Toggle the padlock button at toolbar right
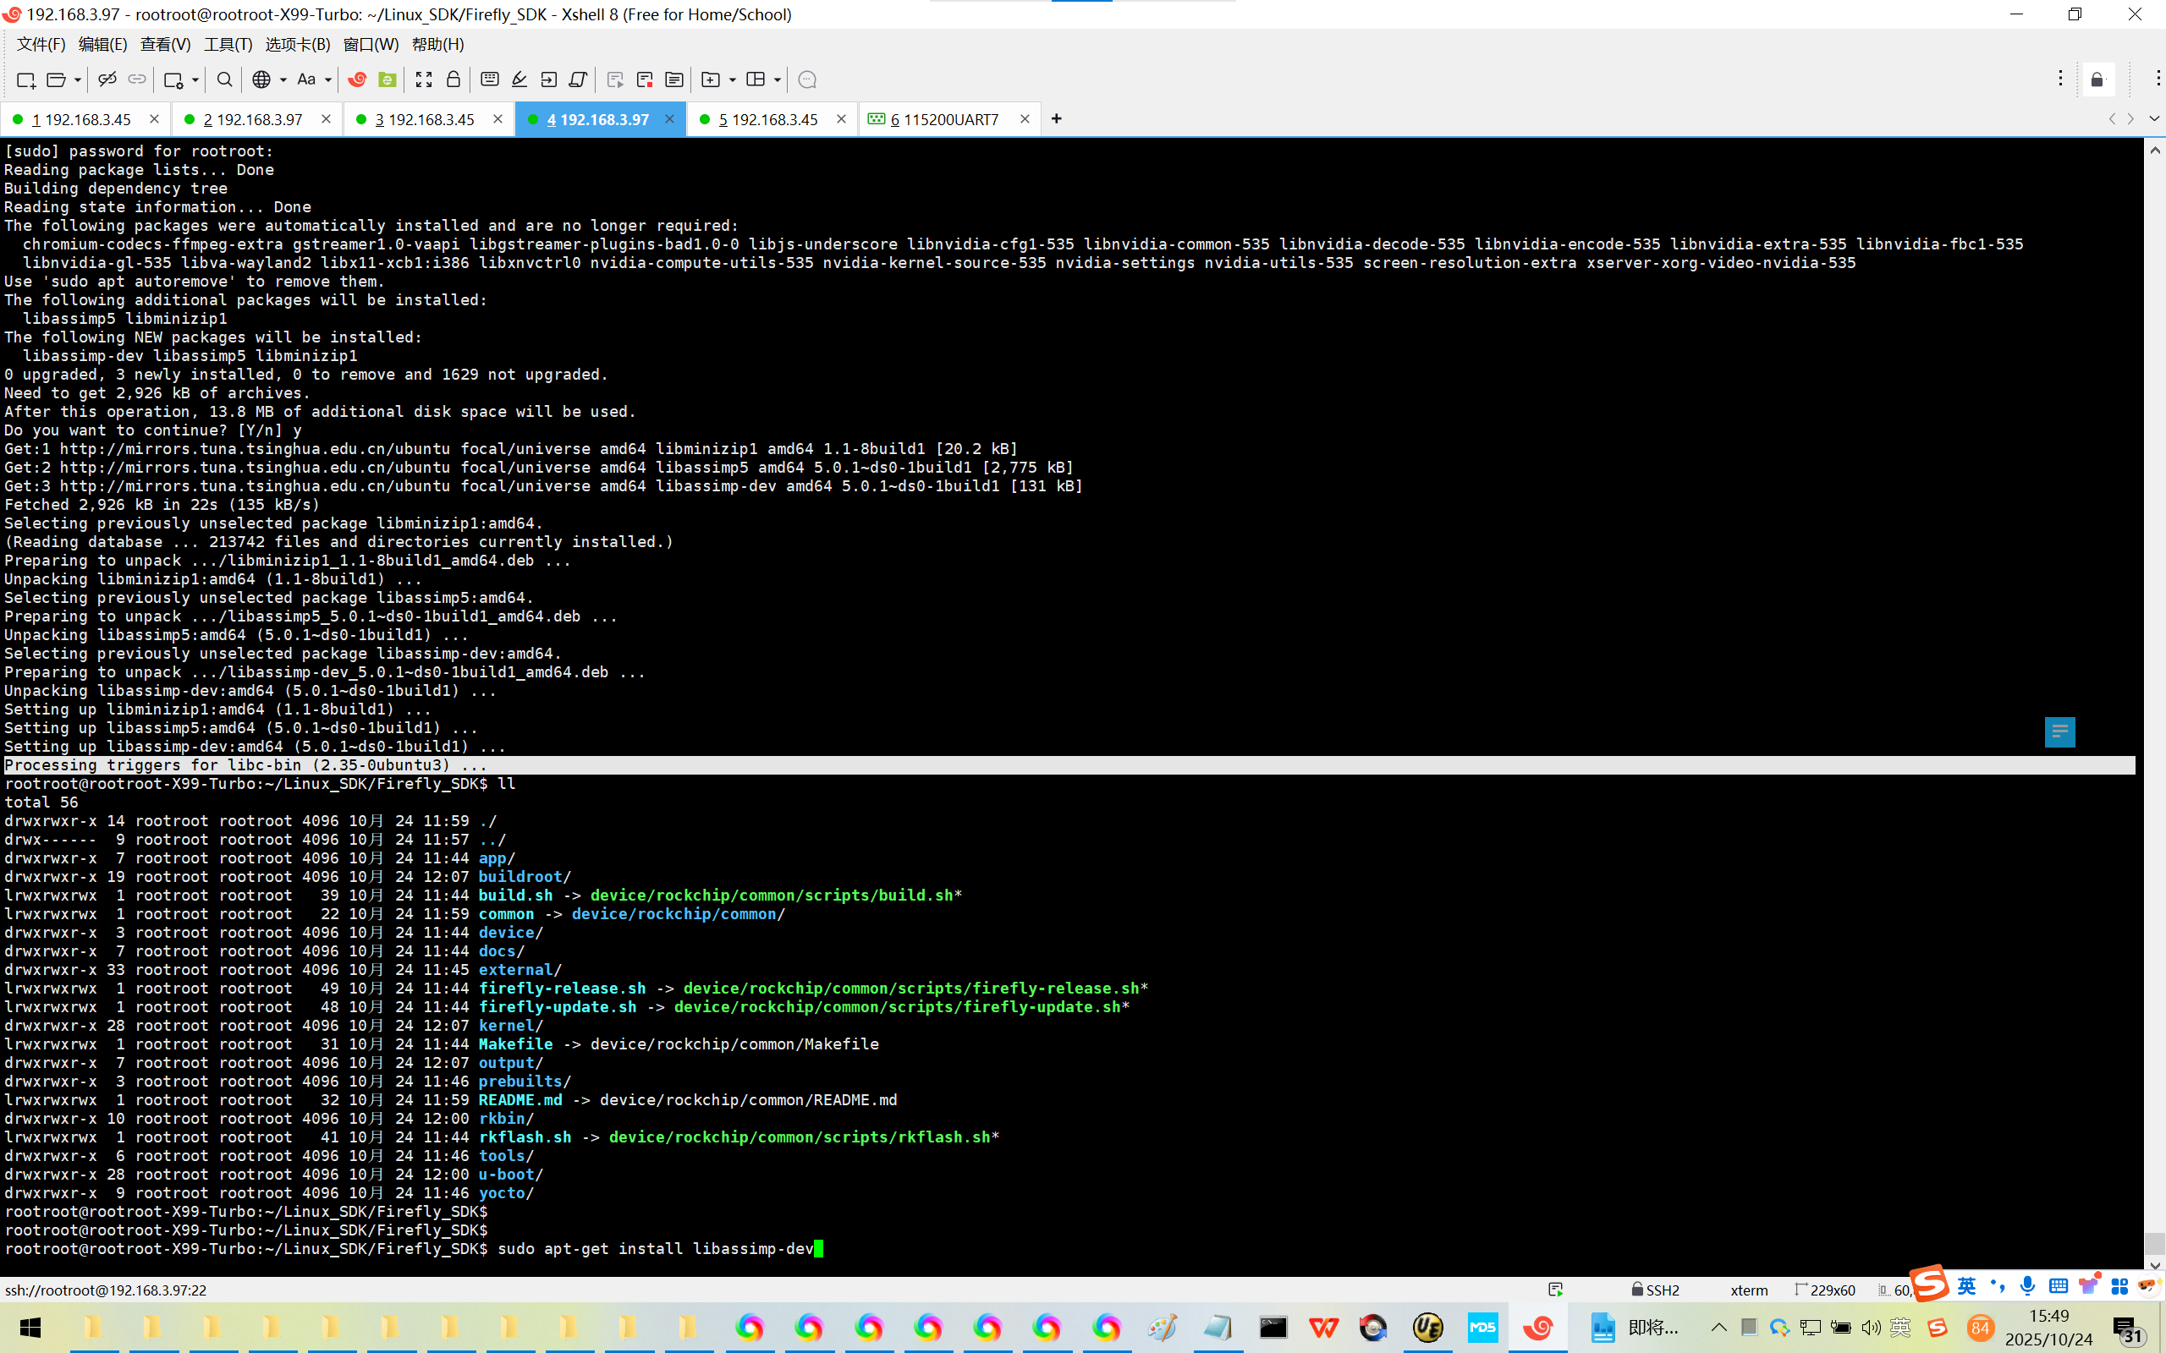The image size is (2166, 1353). (2097, 79)
